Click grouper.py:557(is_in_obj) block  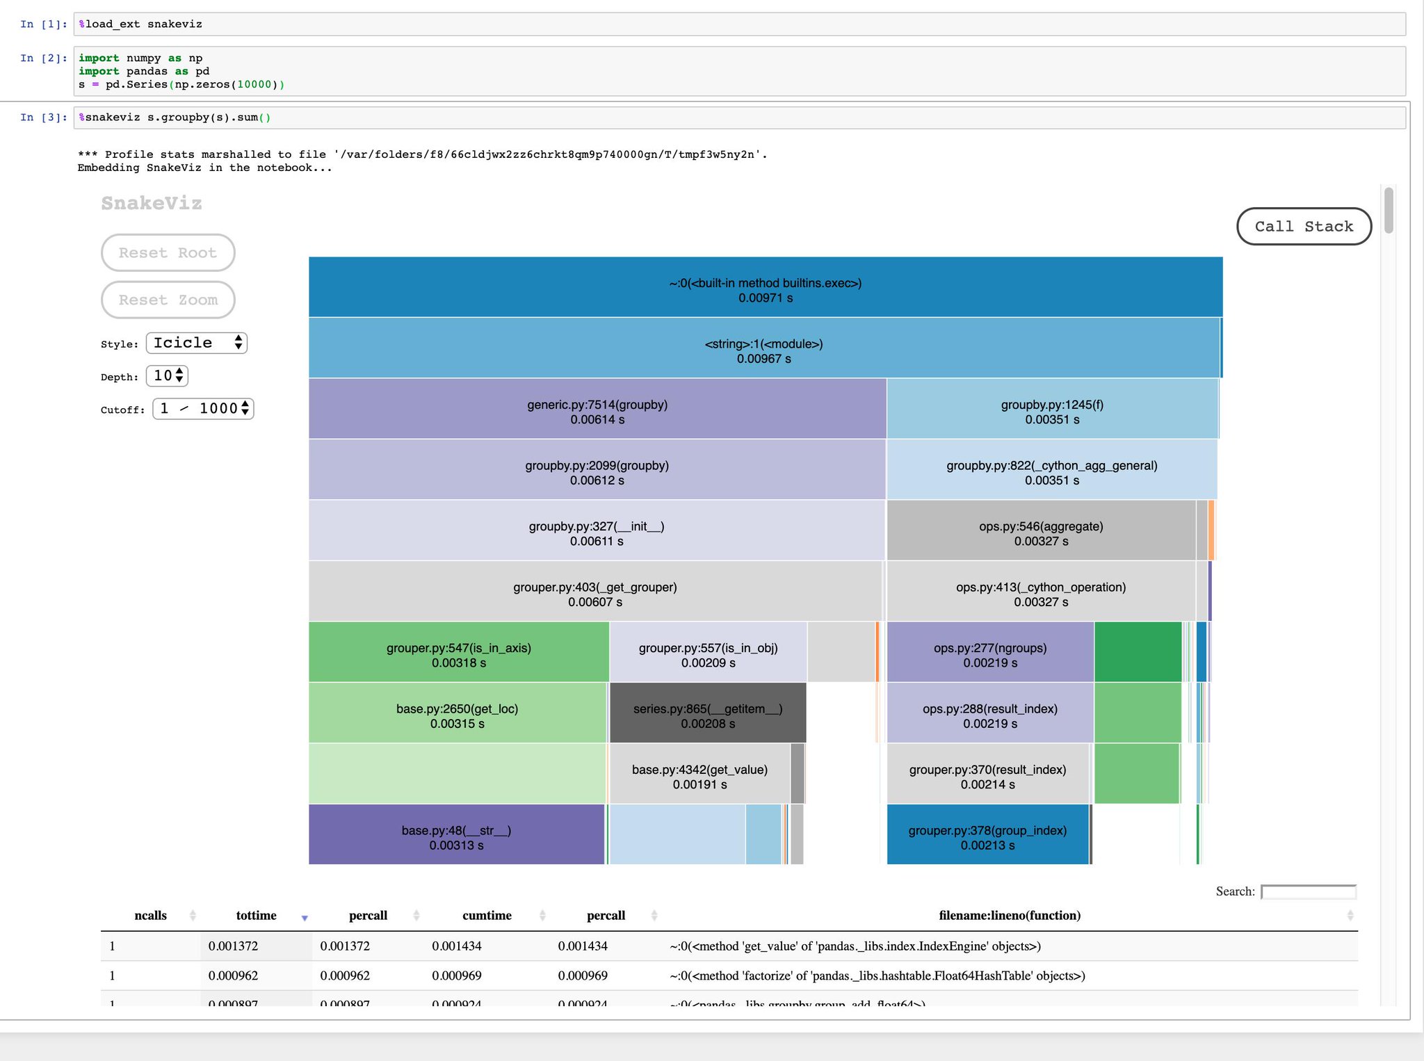click(709, 652)
